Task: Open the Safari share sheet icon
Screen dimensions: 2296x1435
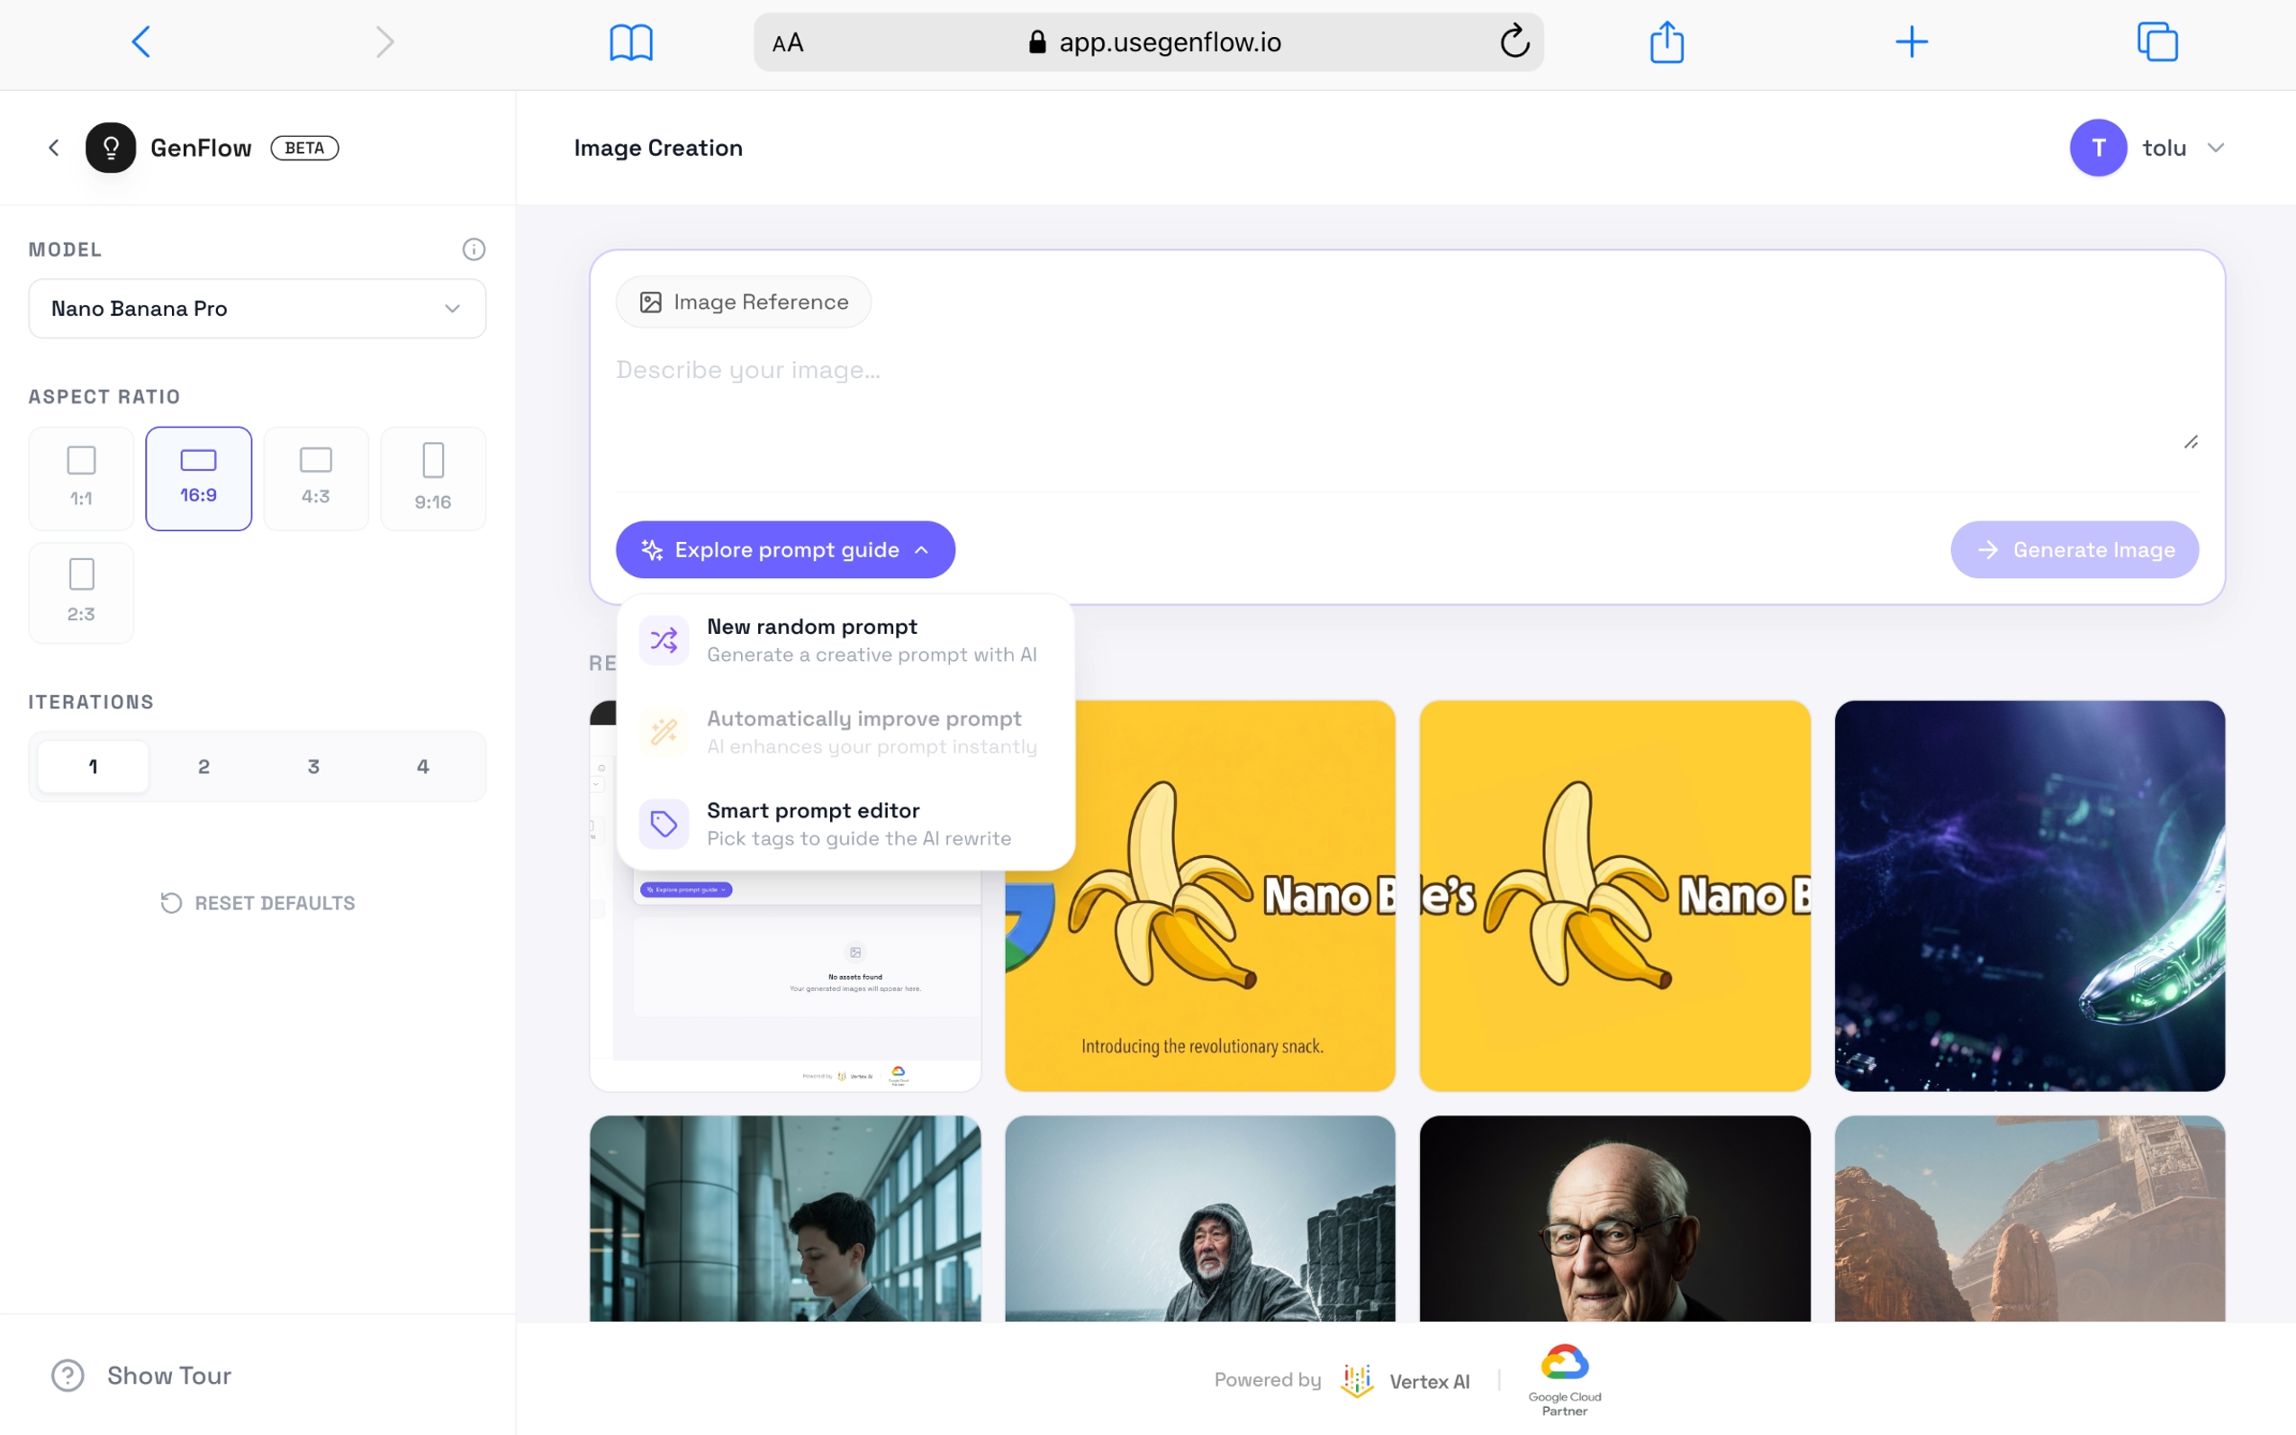Action: 1667,41
